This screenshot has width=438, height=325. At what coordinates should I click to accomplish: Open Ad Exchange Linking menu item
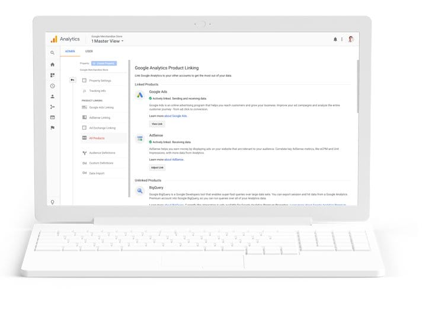point(104,128)
